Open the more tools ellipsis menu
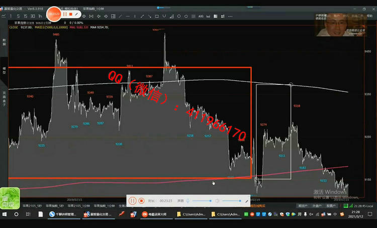 (x=230, y=17)
